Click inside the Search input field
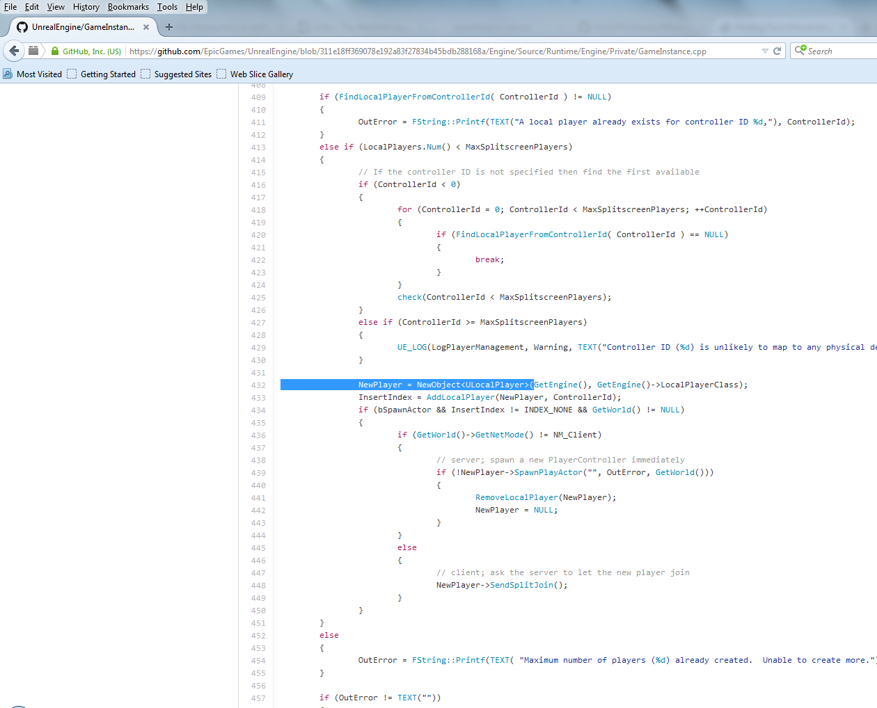 [842, 51]
